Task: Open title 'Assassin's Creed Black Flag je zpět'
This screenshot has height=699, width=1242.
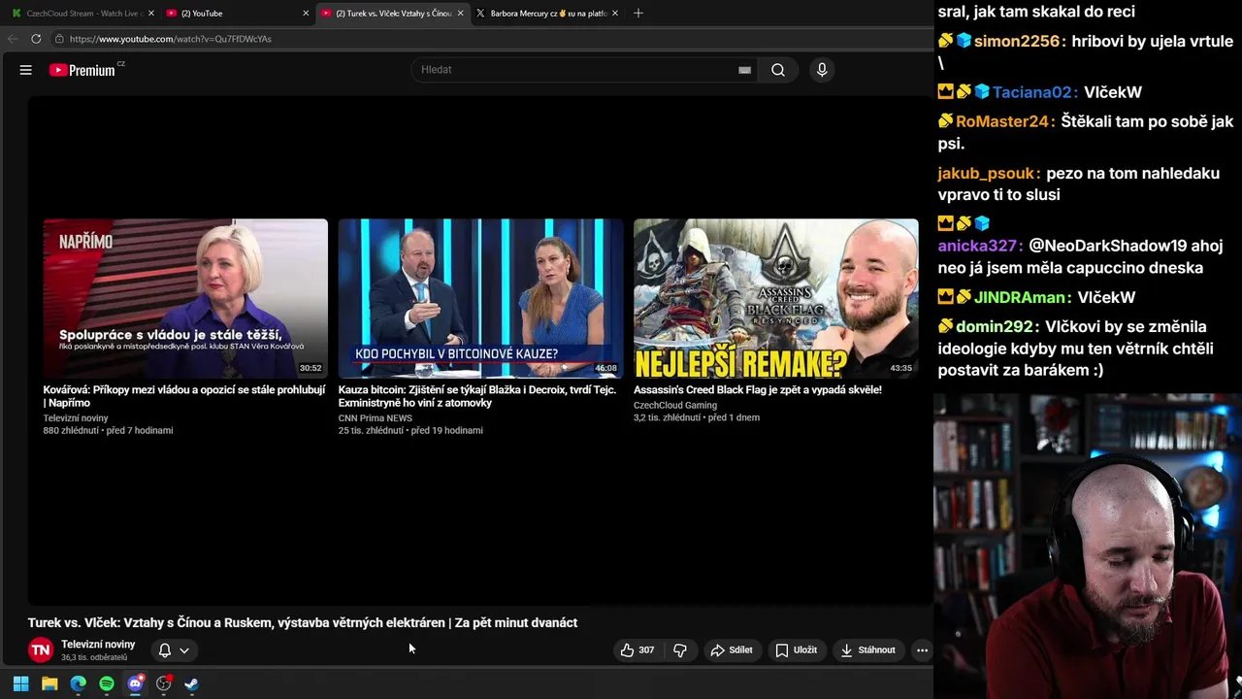Action: point(758,390)
